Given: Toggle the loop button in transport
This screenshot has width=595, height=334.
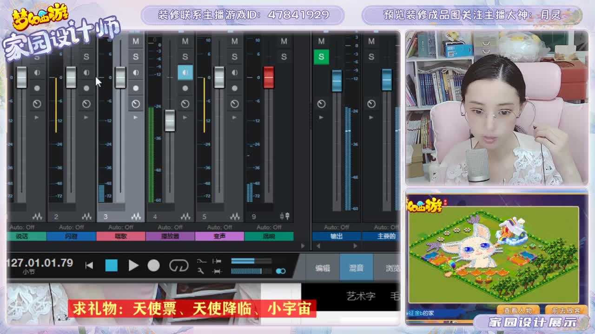Looking at the screenshot, I should [x=178, y=265].
